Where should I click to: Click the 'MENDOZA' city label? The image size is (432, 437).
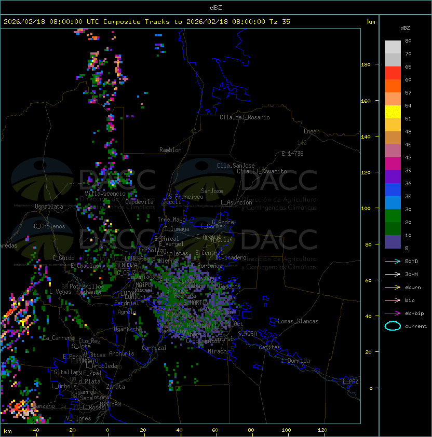click(x=126, y=265)
